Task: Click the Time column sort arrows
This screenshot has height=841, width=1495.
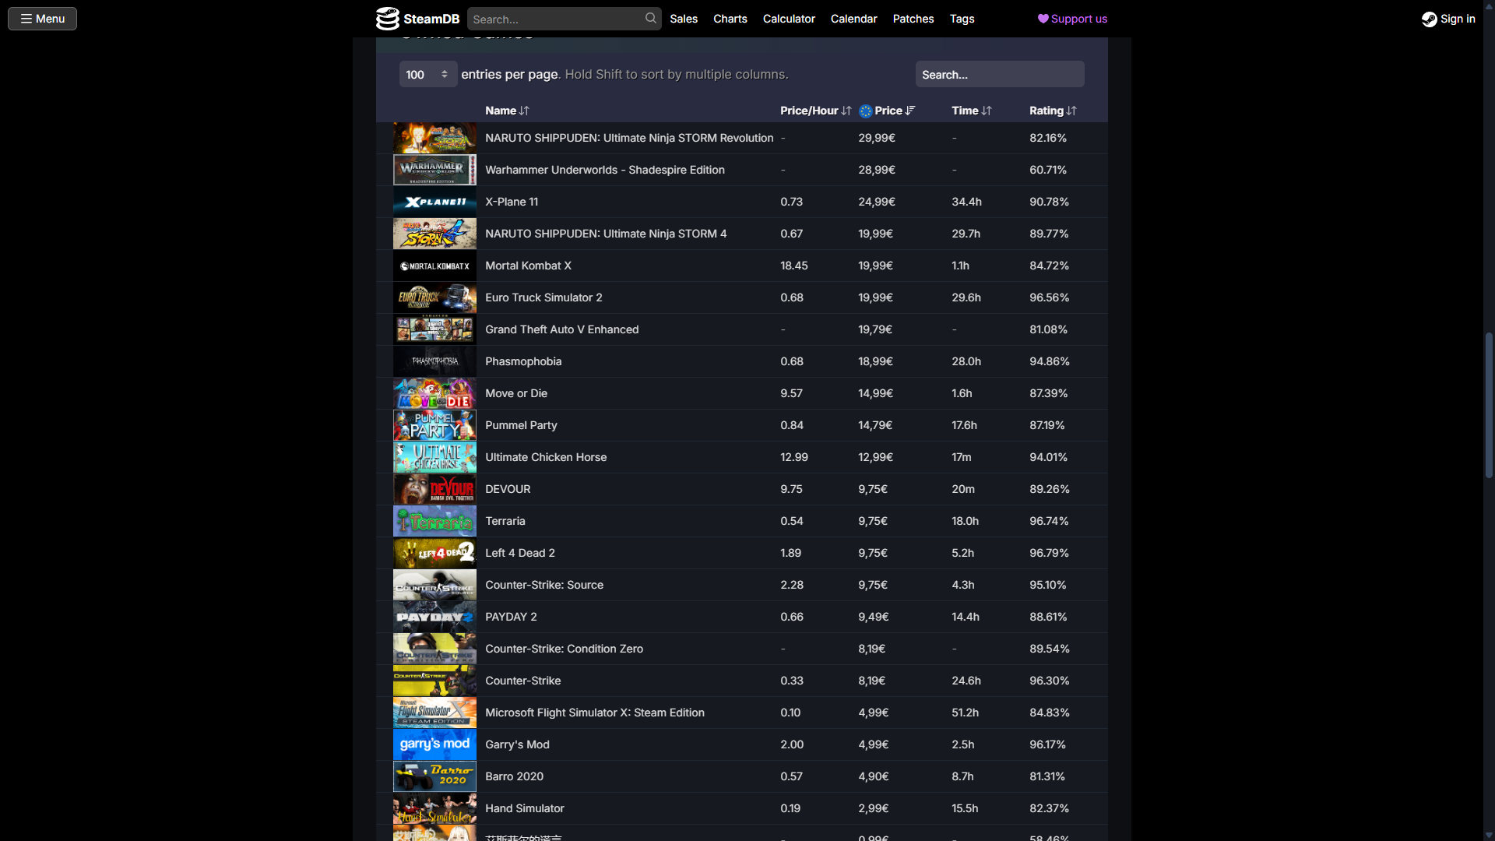Action: coord(987,111)
